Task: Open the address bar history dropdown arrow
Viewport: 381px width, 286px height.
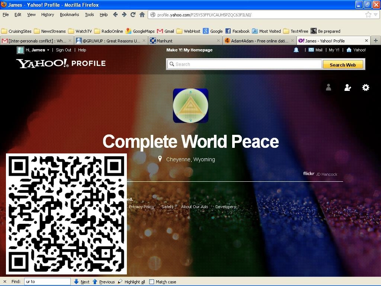Action: click(x=376, y=15)
